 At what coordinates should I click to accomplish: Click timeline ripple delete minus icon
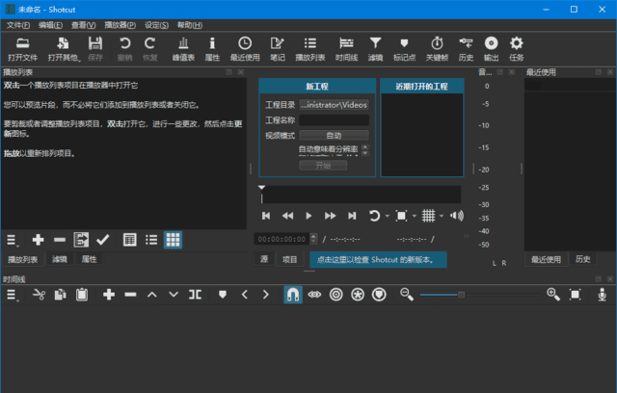pos(131,295)
